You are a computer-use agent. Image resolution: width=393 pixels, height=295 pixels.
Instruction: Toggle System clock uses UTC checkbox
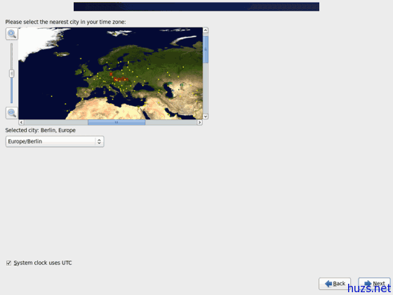[x=8, y=263]
